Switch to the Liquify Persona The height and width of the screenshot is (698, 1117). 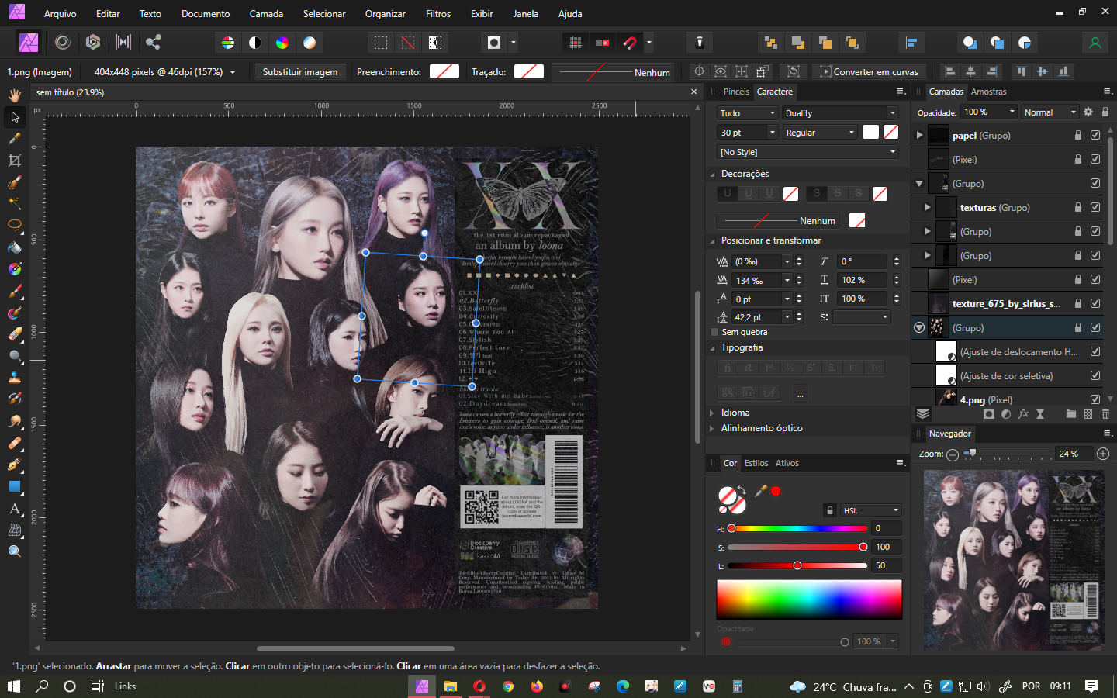click(x=63, y=43)
